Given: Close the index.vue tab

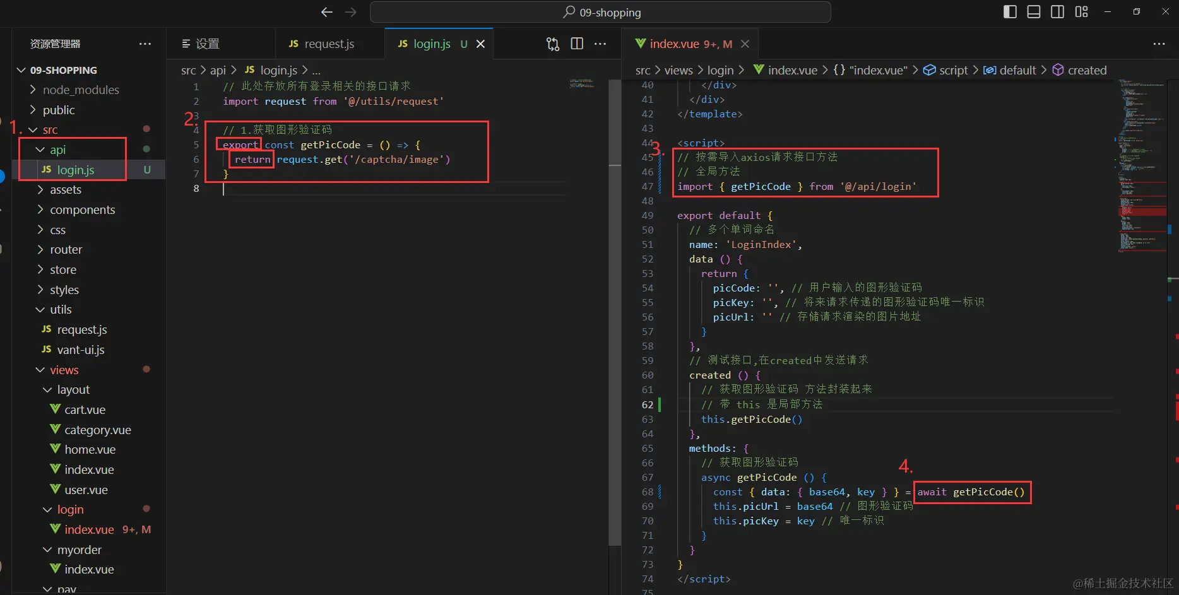Looking at the screenshot, I should click(745, 44).
